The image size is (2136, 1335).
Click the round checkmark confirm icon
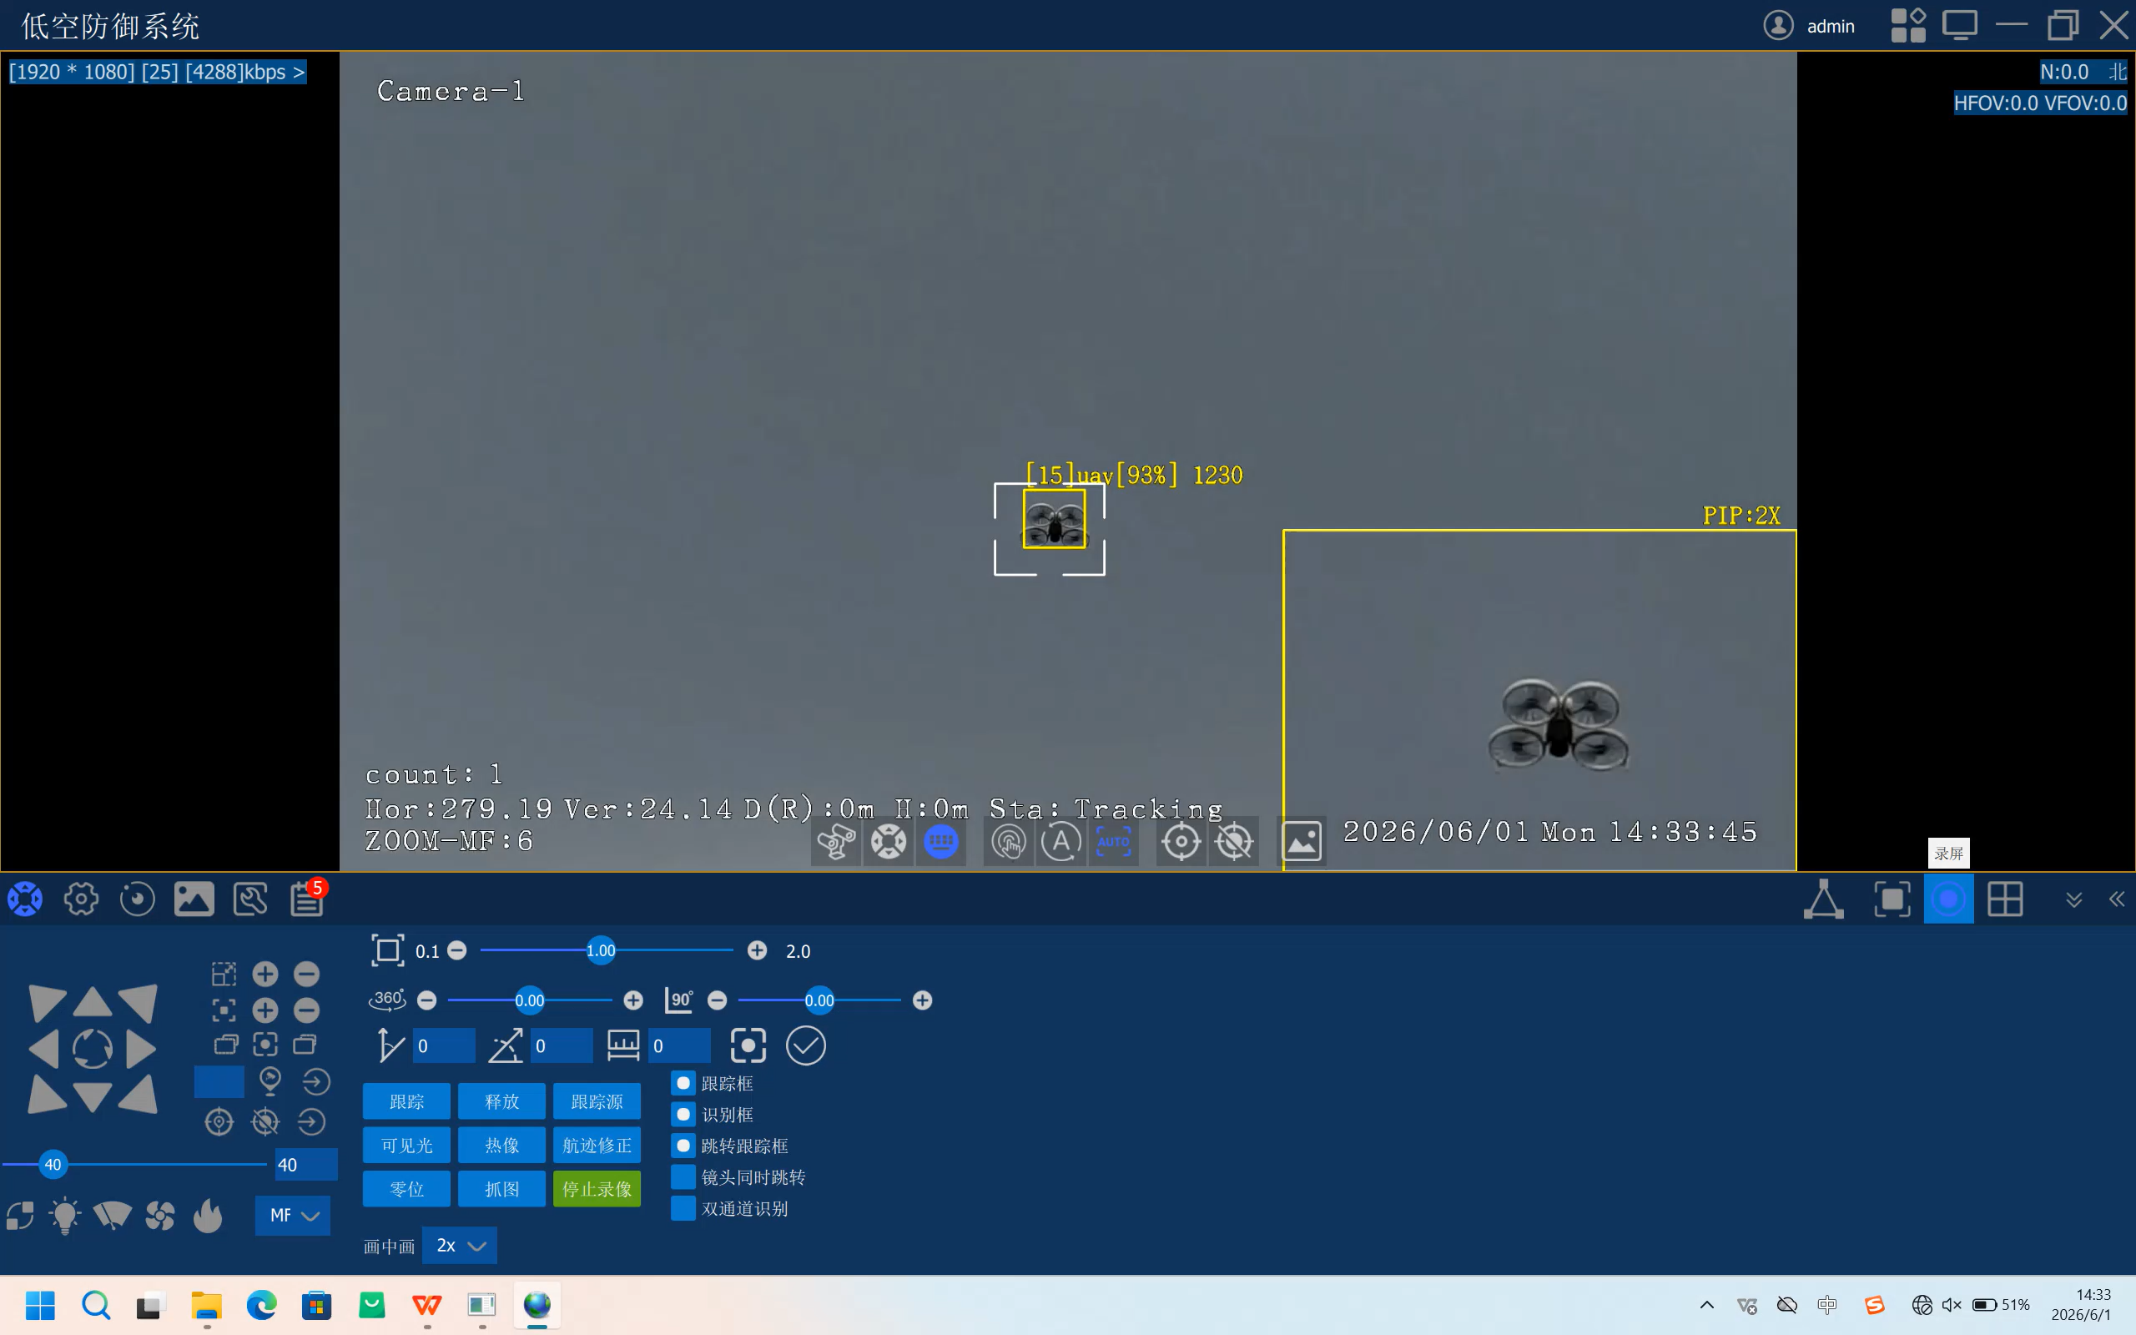pyautogui.click(x=805, y=1046)
